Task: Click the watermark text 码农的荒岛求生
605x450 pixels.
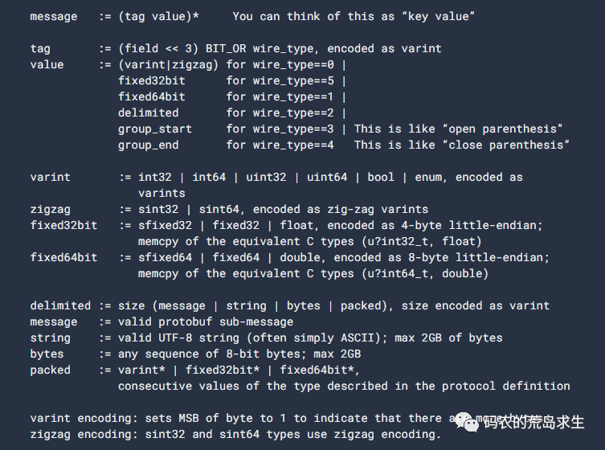Action: click(x=533, y=422)
